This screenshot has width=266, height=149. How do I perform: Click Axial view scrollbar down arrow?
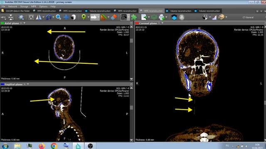[131, 79]
